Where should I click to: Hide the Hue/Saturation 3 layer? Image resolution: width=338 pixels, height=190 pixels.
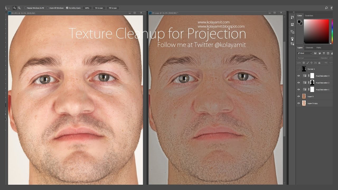[x=299, y=76]
